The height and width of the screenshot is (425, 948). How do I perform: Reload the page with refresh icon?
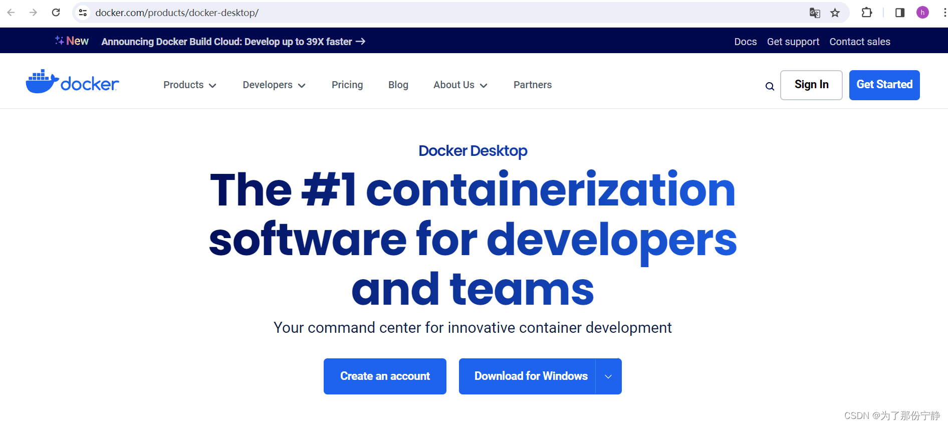click(56, 13)
